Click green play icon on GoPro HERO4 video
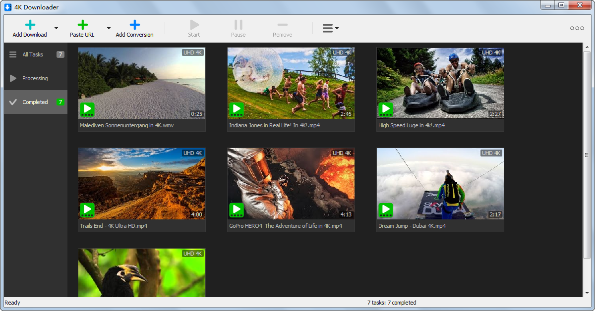This screenshot has height=311, width=595. coord(237,210)
